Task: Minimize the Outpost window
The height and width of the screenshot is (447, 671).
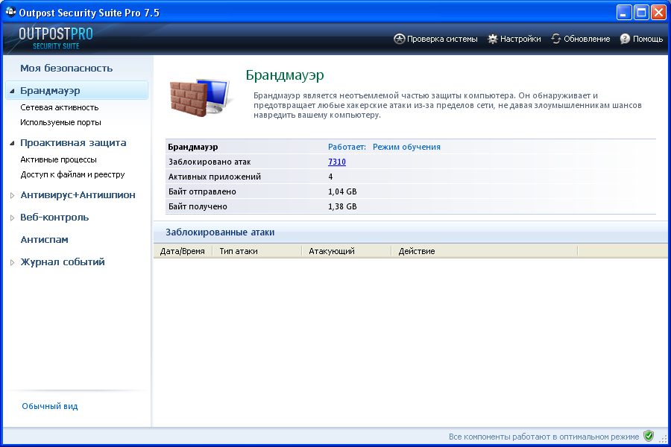Action: point(624,13)
